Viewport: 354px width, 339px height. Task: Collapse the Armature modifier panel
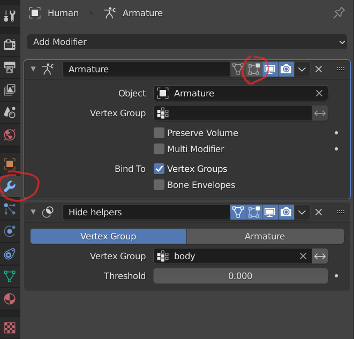coord(33,69)
